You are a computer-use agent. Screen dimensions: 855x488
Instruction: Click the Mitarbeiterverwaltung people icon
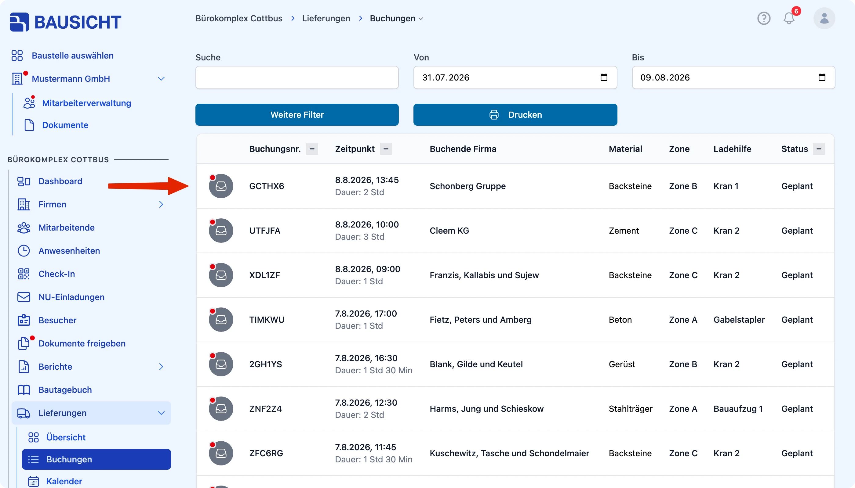click(x=29, y=103)
